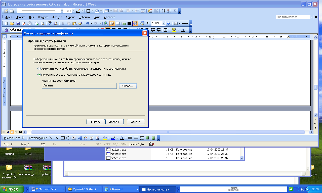322x193 pixels.
Task: Select the Oval drawing tool
Action: coord(68,138)
